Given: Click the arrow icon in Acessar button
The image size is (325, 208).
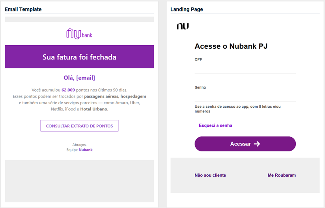Looking at the screenshot, I should click(257, 144).
